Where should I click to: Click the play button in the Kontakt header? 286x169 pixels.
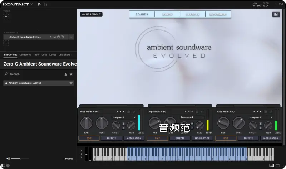[39, 4]
